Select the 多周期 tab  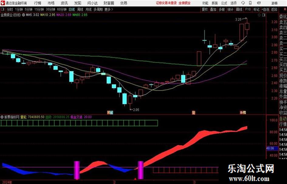point(98,9)
